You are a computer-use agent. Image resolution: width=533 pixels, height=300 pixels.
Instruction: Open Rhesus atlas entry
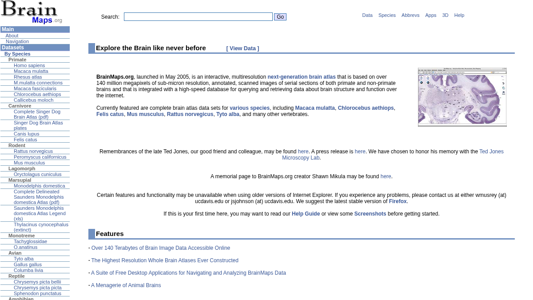tap(28, 77)
